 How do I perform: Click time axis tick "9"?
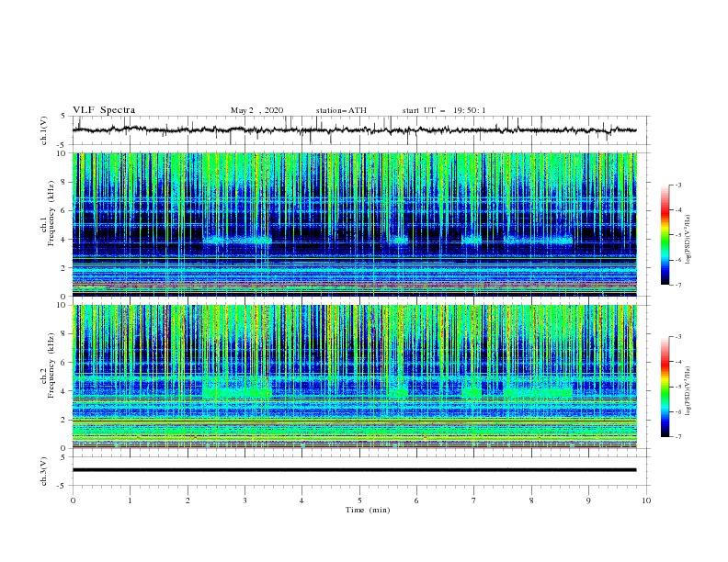point(588,500)
